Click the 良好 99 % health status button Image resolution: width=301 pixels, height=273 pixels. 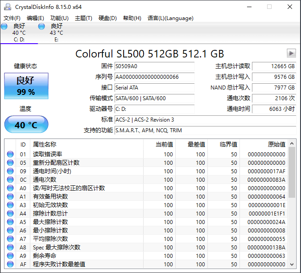[x=26, y=86]
